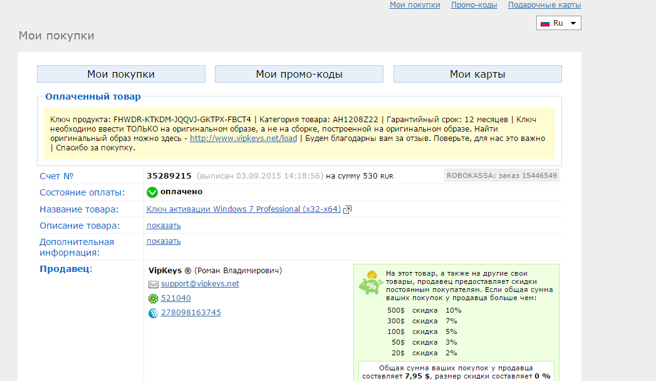This screenshot has height=381, width=656.
Task: Click the blue WebMoney globe icon
Action: 154,313
